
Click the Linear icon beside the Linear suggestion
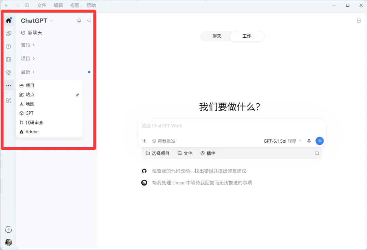[144, 183]
